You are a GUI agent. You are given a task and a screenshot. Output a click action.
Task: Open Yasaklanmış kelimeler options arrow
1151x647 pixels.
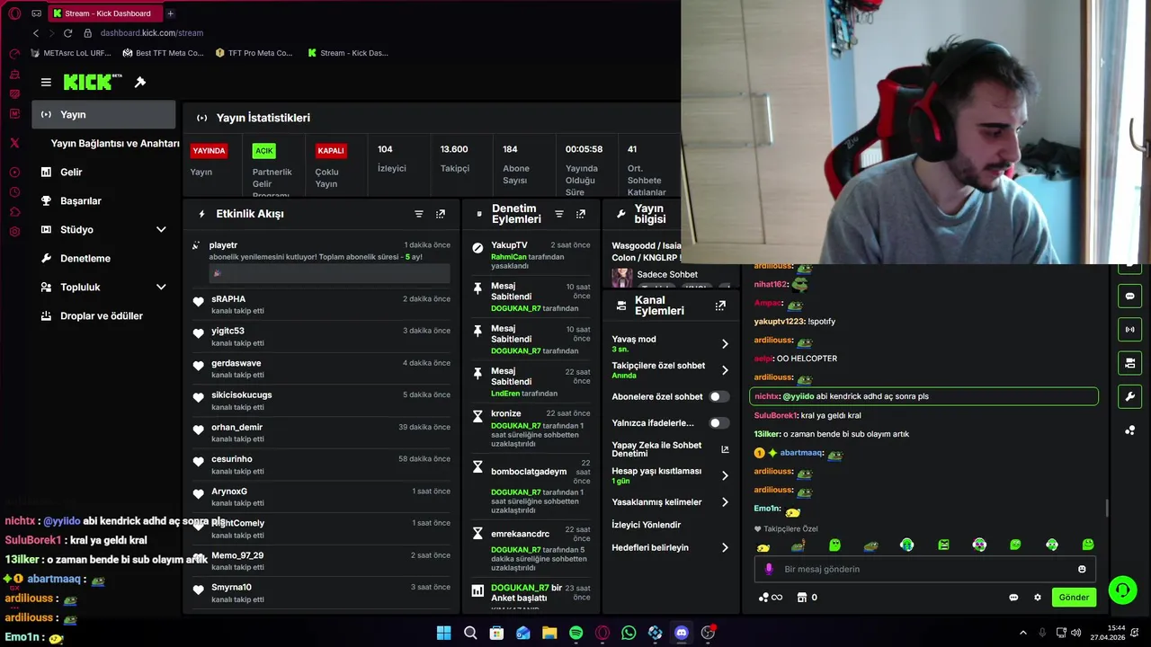(725, 502)
